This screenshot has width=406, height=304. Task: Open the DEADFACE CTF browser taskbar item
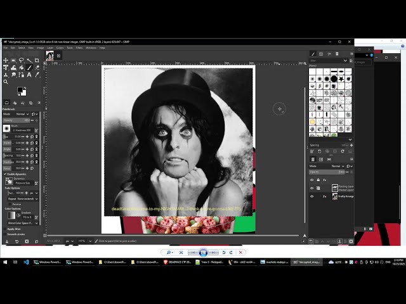tap(178, 262)
